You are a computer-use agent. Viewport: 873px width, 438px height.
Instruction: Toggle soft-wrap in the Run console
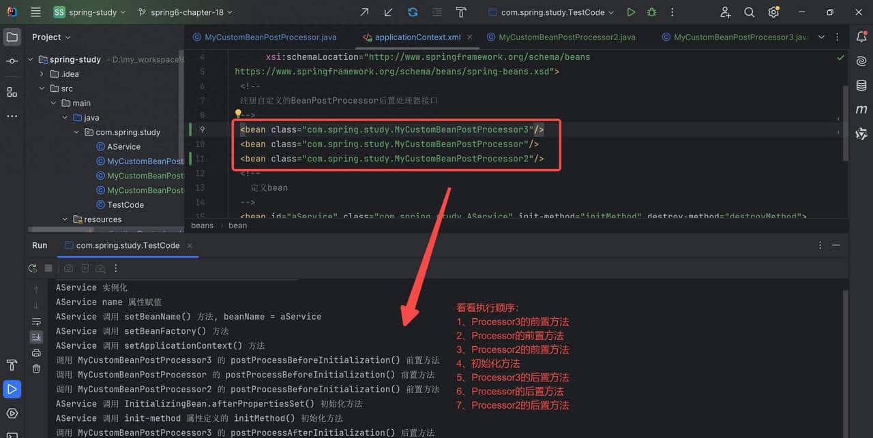point(36,322)
